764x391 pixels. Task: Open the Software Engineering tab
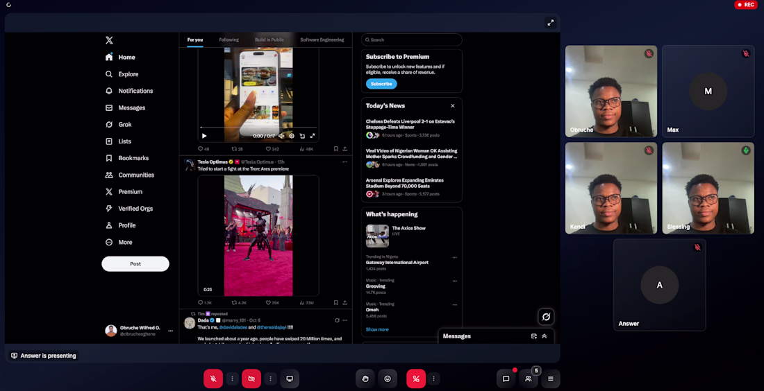tap(322, 40)
